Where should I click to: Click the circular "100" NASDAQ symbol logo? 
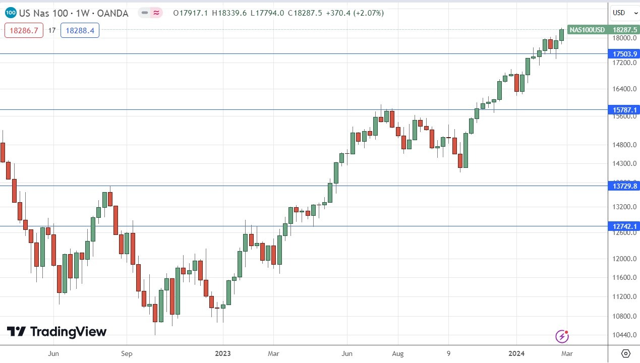(x=10, y=14)
